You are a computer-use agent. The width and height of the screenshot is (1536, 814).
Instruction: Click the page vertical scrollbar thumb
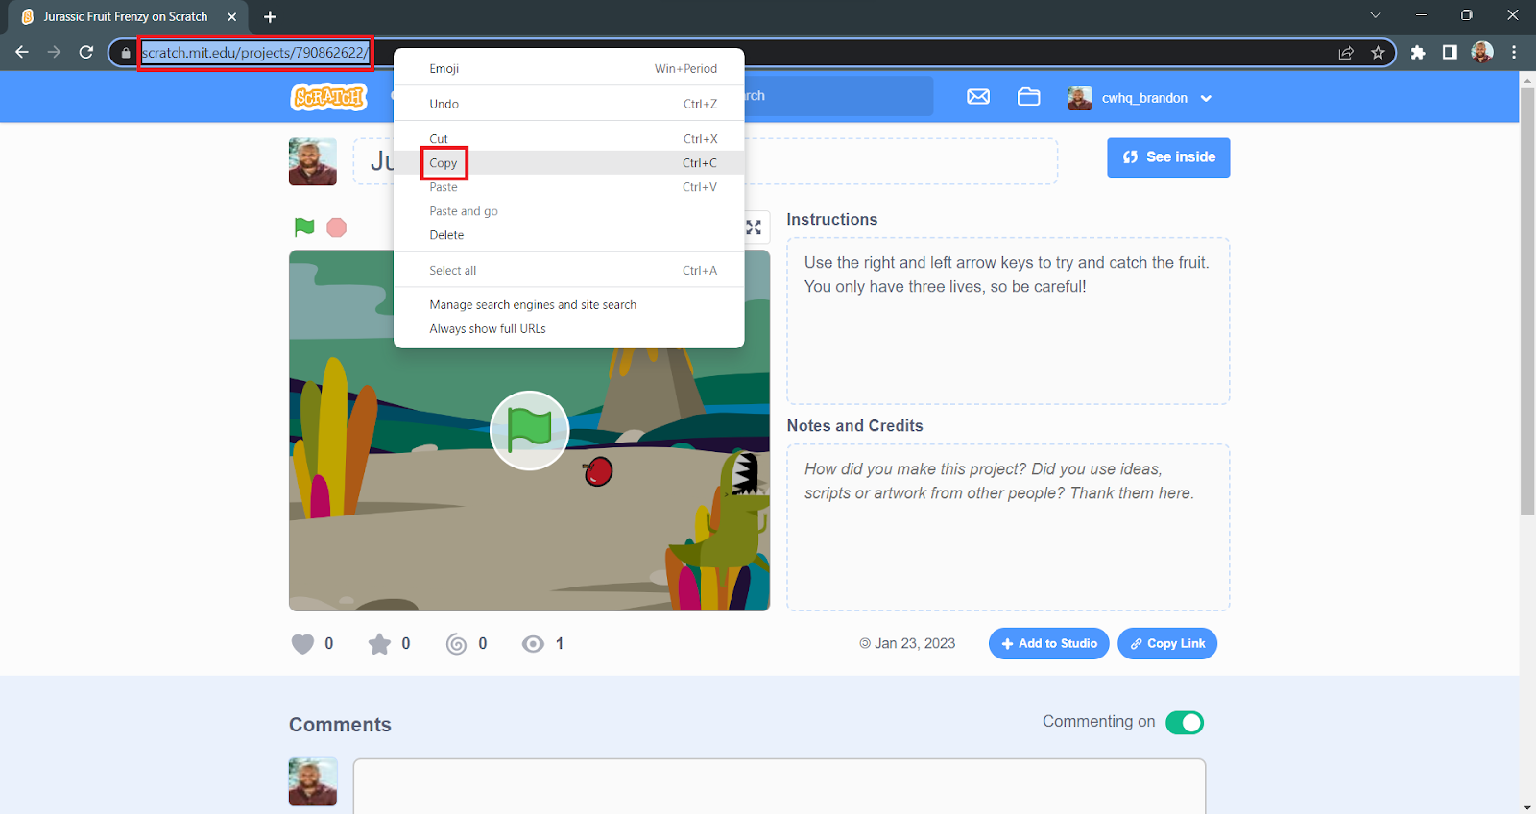click(x=1527, y=302)
